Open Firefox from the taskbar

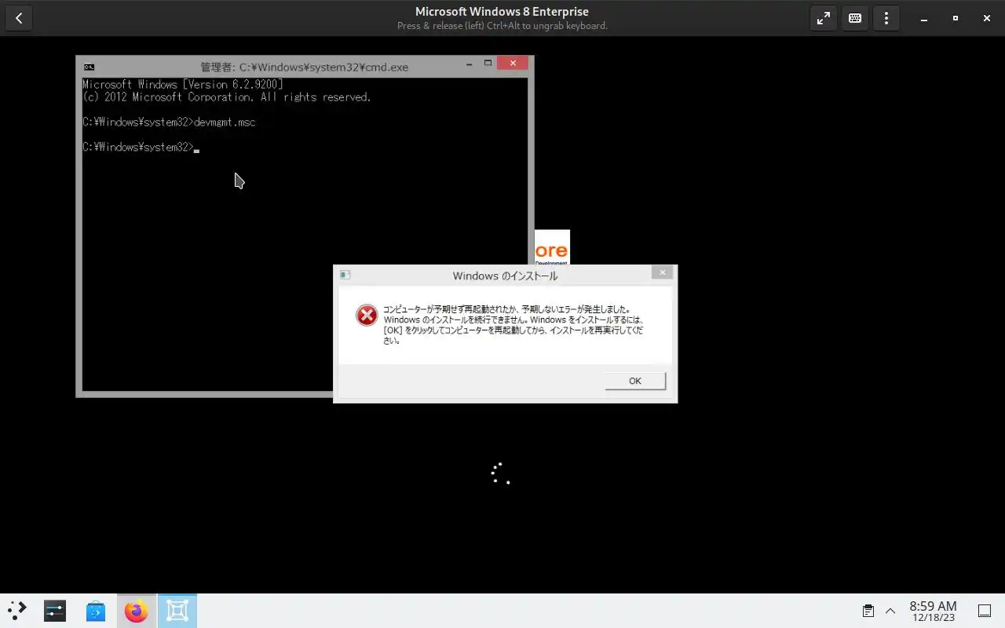pyautogui.click(x=137, y=611)
